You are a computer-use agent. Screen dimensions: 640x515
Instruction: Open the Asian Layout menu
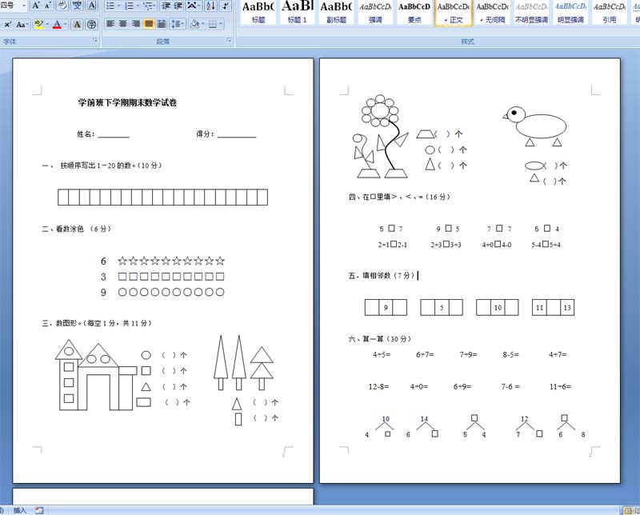[194, 6]
